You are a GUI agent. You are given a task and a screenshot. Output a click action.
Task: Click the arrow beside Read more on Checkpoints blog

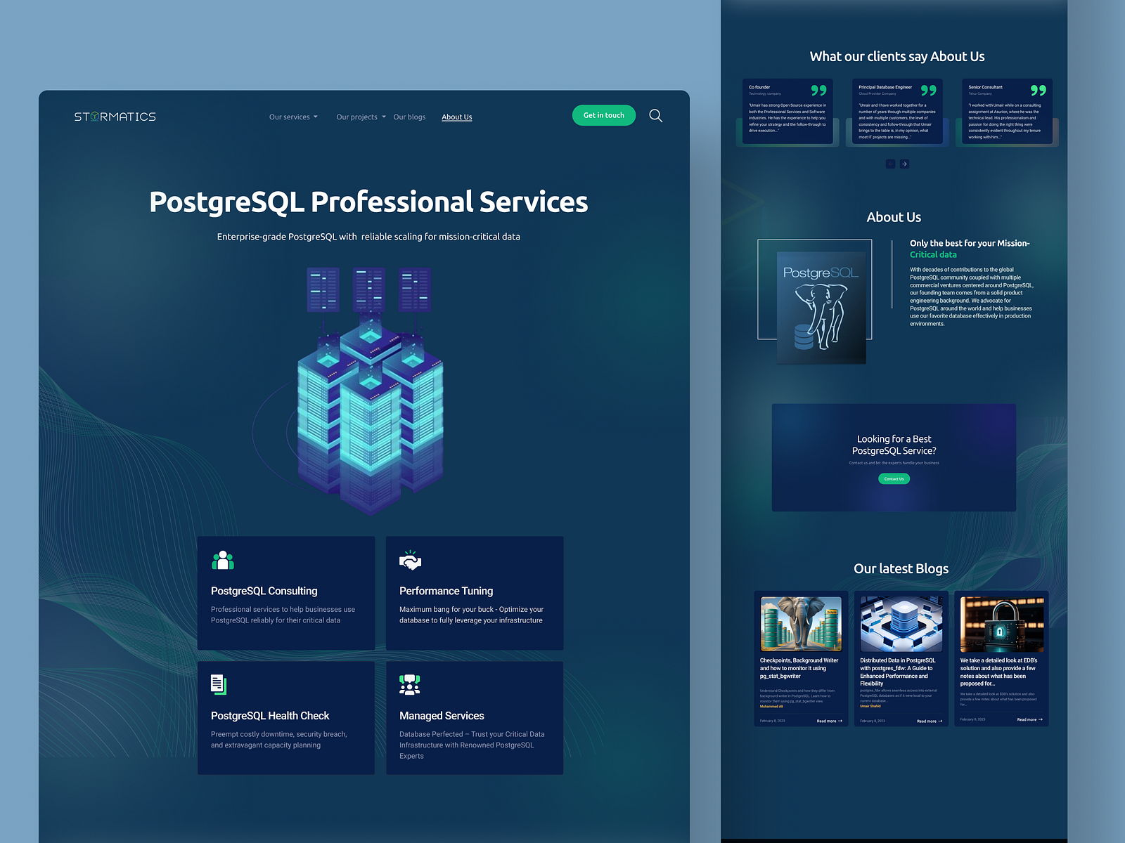tap(840, 721)
